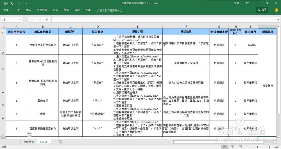This screenshot has width=281, height=149.
Task: Click cell 搜索信息是否原样显示
Action: [x=43, y=45]
